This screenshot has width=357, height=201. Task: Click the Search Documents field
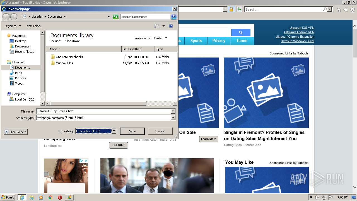(x=145, y=17)
